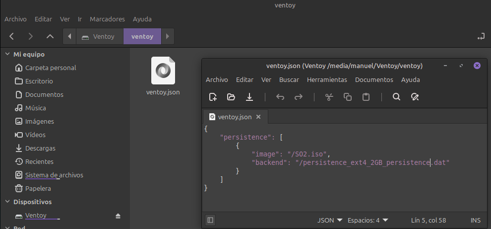491x229 pixels.
Task: Go forward in file manager
Action: pos(30,36)
